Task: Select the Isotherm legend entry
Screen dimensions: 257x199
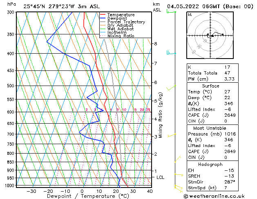Action: [117, 32]
